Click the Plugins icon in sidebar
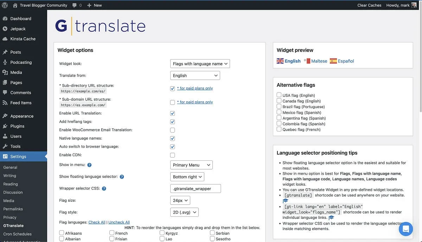 coord(5,126)
